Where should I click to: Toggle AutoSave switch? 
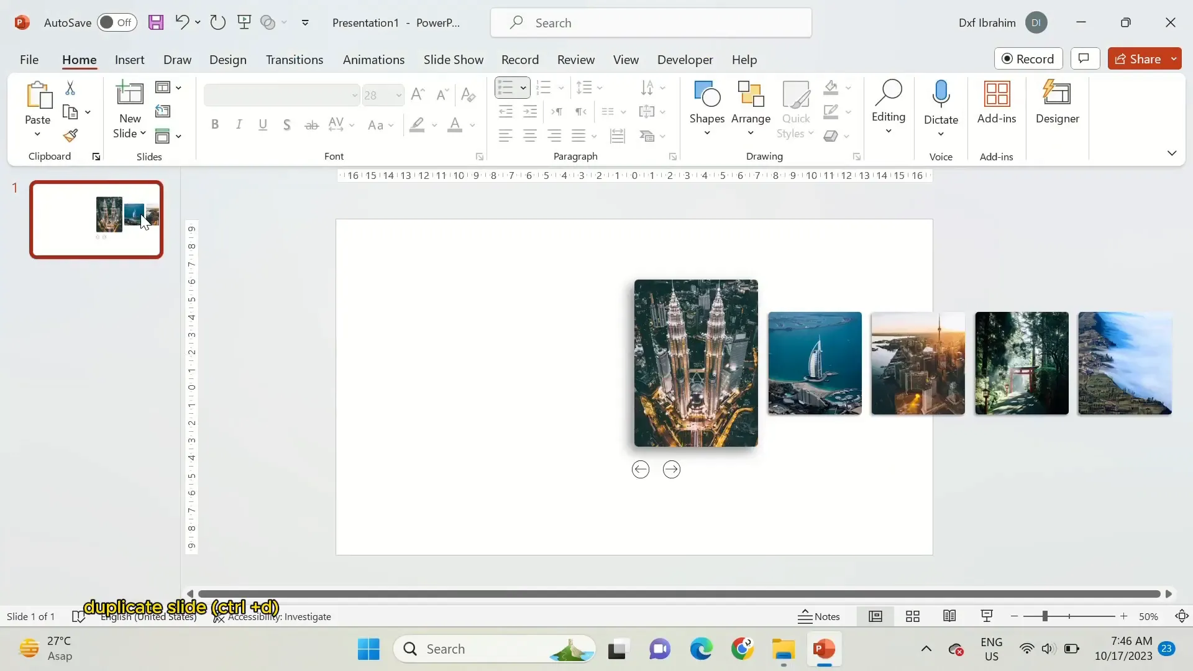[x=117, y=23]
